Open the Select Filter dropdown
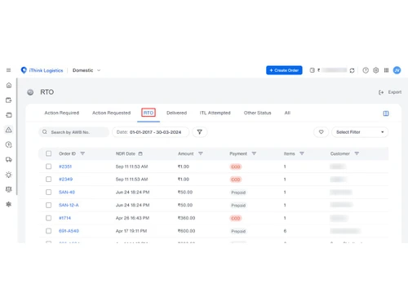The image size is (408, 306). 360,132
